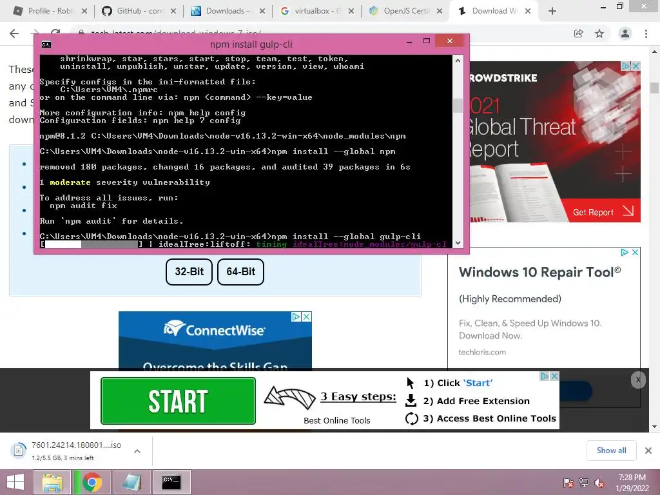
Task: Open a new browser tab
Action: [552, 12]
